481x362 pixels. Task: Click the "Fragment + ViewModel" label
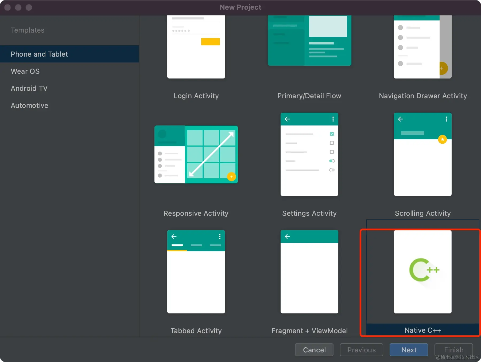coord(309,331)
